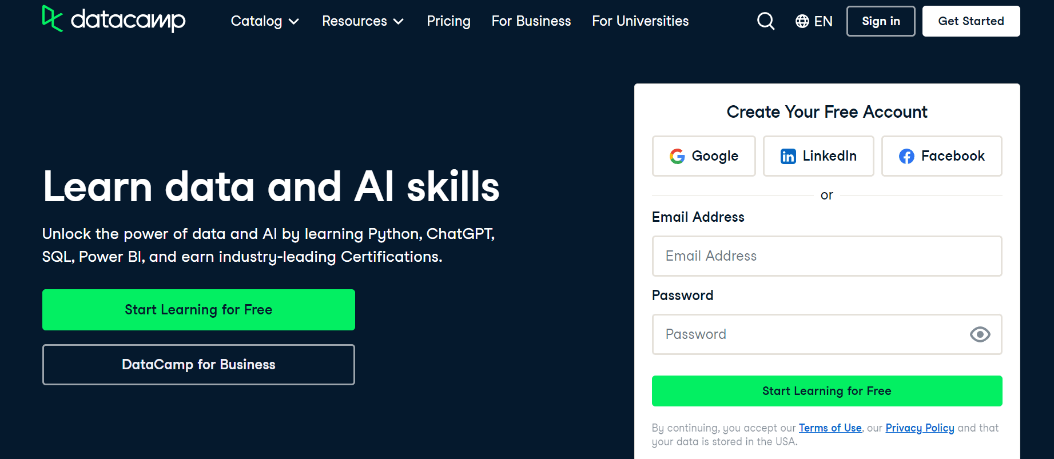
Task: Open For Universities in navigation
Action: click(x=641, y=21)
